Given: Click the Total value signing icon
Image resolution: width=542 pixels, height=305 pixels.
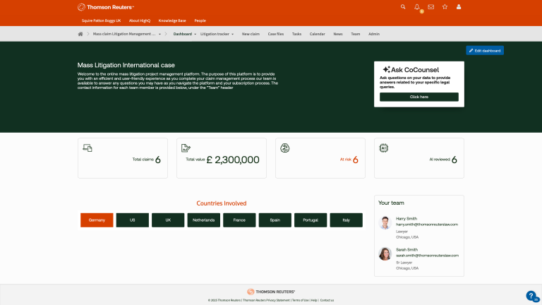Looking at the screenshot, I should [x=186, y=148].
